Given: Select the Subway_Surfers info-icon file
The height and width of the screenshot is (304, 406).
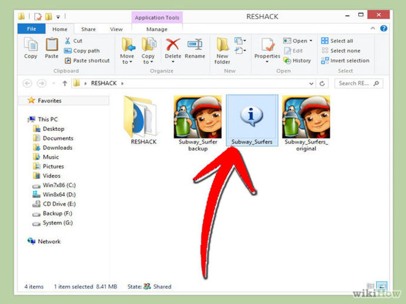Looking at the screenshot, I should point(252,120).
